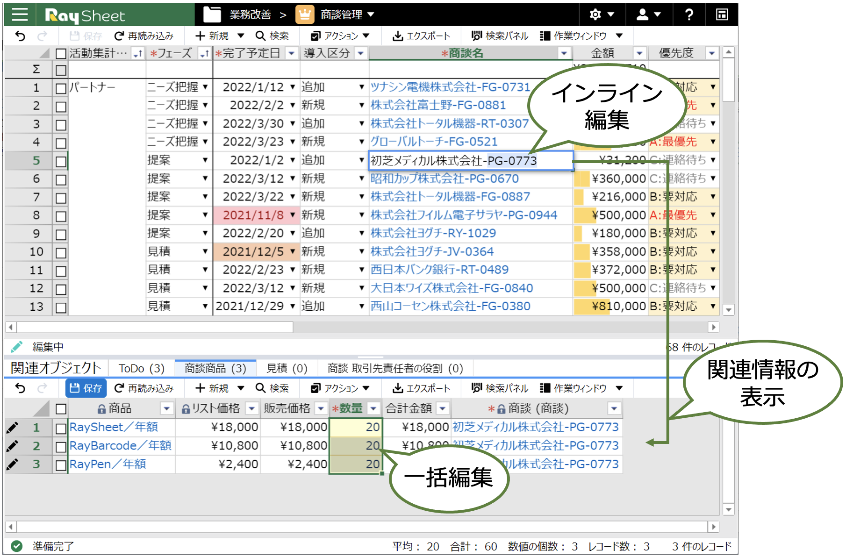Open 作業ウィンドウ in top toolbar
Screen dimensions: 846x557
click(581, 36)
